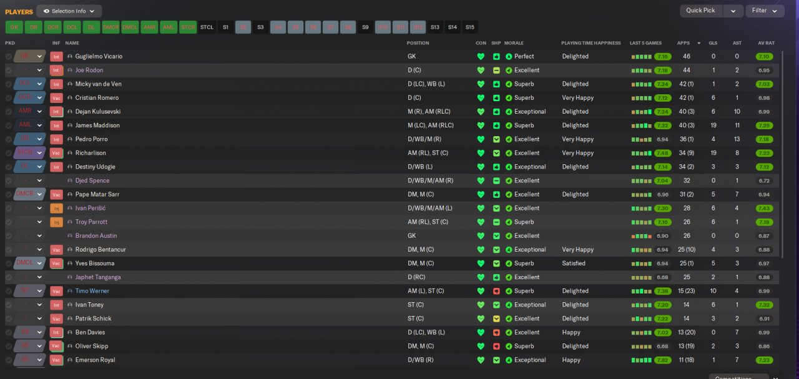
Task: Click the condition heart icon for Joe Rodon
Action: tap(481, 70)
